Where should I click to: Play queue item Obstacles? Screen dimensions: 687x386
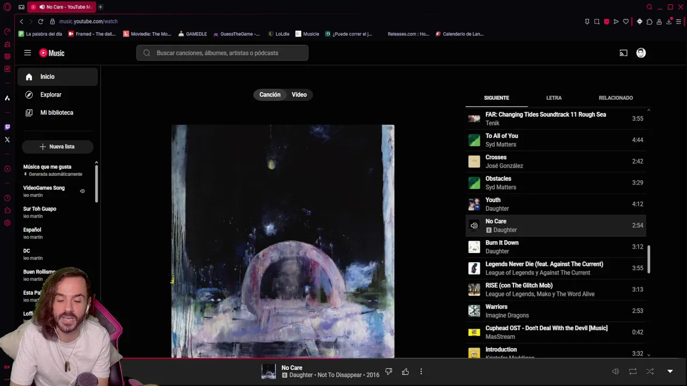[x=556, y=183]
